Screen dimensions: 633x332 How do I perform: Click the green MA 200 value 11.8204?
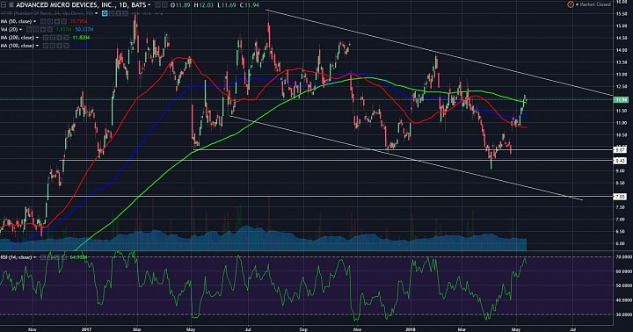[81, 38]
